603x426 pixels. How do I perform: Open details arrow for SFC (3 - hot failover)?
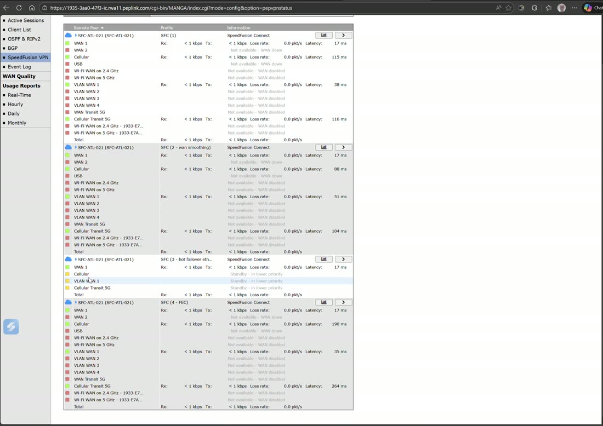click(x=343, y=260)
